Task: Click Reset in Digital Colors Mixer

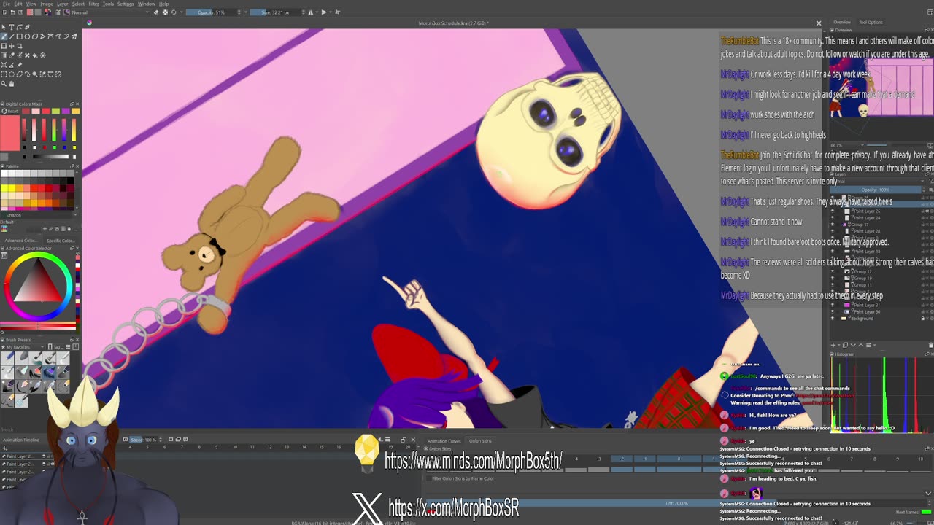Action: pyautogui.click(x=10, y=111)
